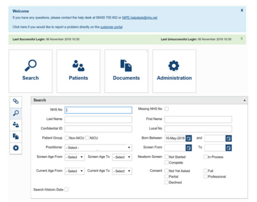
Task: Click the customer portal link
Action: coord(111,27)
